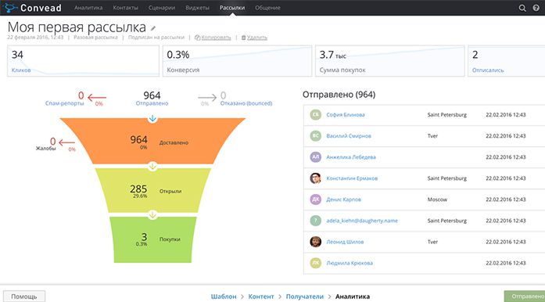Open the Рассылки menu tab
Screen dimensions: 545x302
point(232,8)
